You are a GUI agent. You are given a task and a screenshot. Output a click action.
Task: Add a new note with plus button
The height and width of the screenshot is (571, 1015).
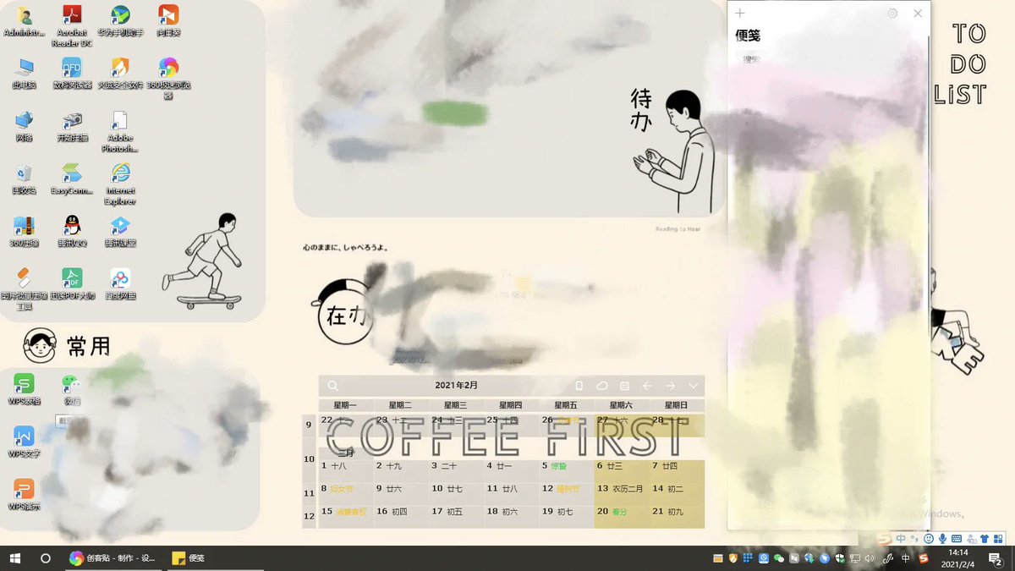click(x=740, y=13)
